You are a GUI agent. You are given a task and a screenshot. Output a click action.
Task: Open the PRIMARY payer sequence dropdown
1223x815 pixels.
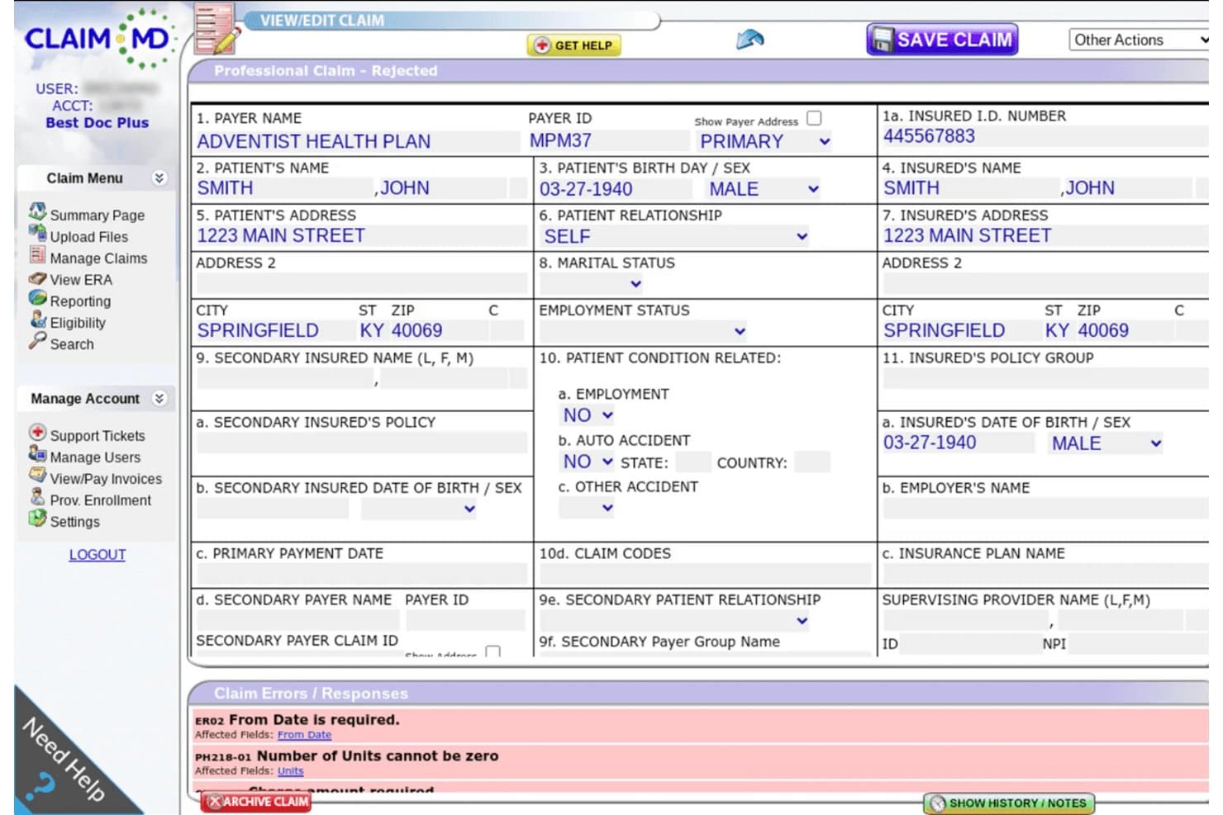click(764, 141)
